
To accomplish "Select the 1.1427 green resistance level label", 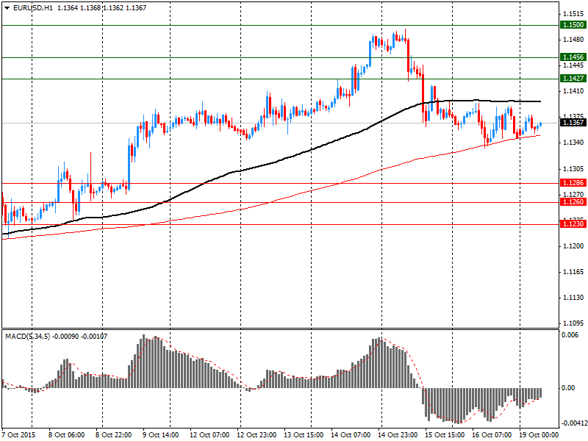I will 573,79.
